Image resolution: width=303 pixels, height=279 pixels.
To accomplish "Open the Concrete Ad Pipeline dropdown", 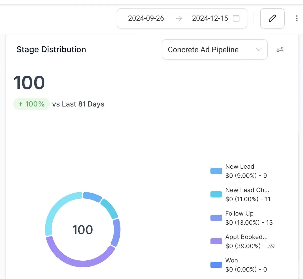I will [203, 49].
